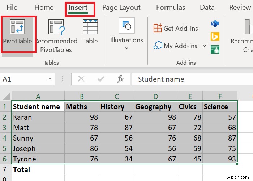253x181 pixels.
Task: Open Recommended PivotTables
Action: pyautogui.click(x=56, y=36)
